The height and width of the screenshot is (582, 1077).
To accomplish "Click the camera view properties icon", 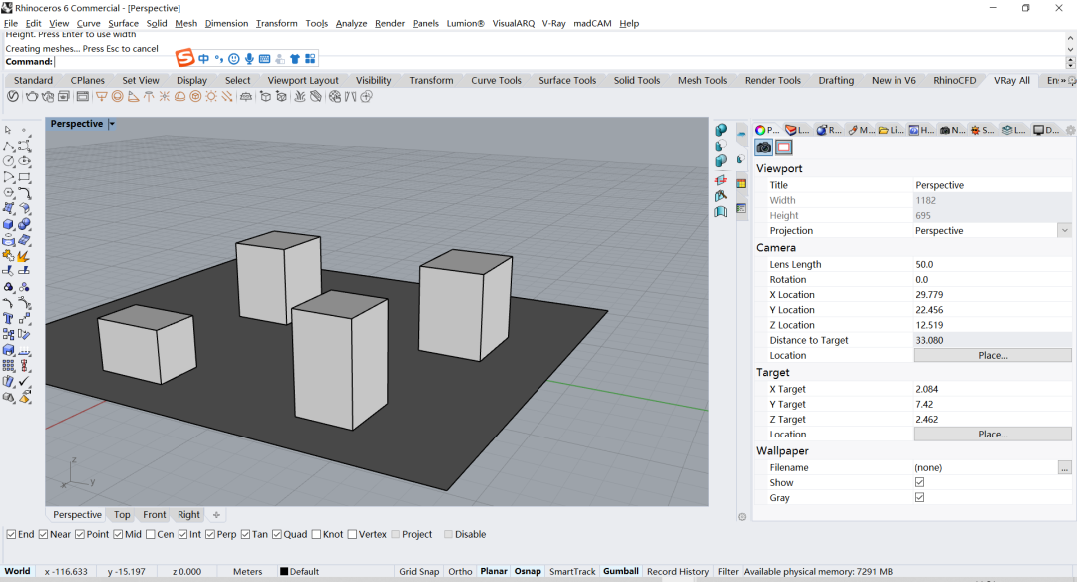I will pos(764,147).
